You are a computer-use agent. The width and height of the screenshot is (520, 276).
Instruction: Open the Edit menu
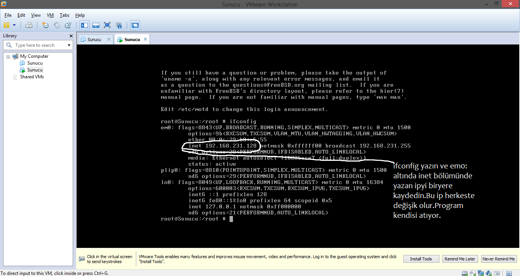tap(21, 15)
